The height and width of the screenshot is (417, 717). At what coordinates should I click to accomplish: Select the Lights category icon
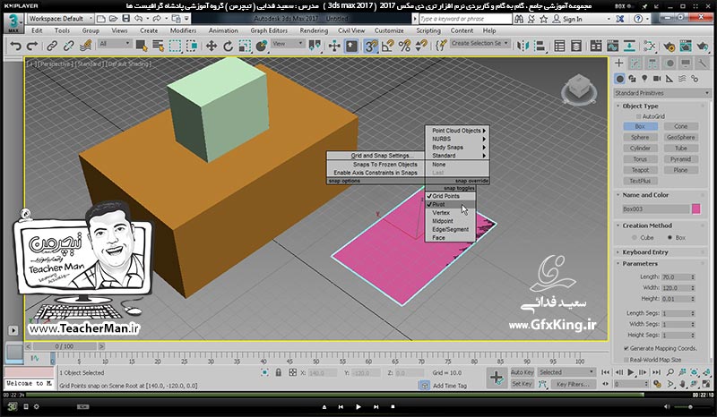click(644, 79)
